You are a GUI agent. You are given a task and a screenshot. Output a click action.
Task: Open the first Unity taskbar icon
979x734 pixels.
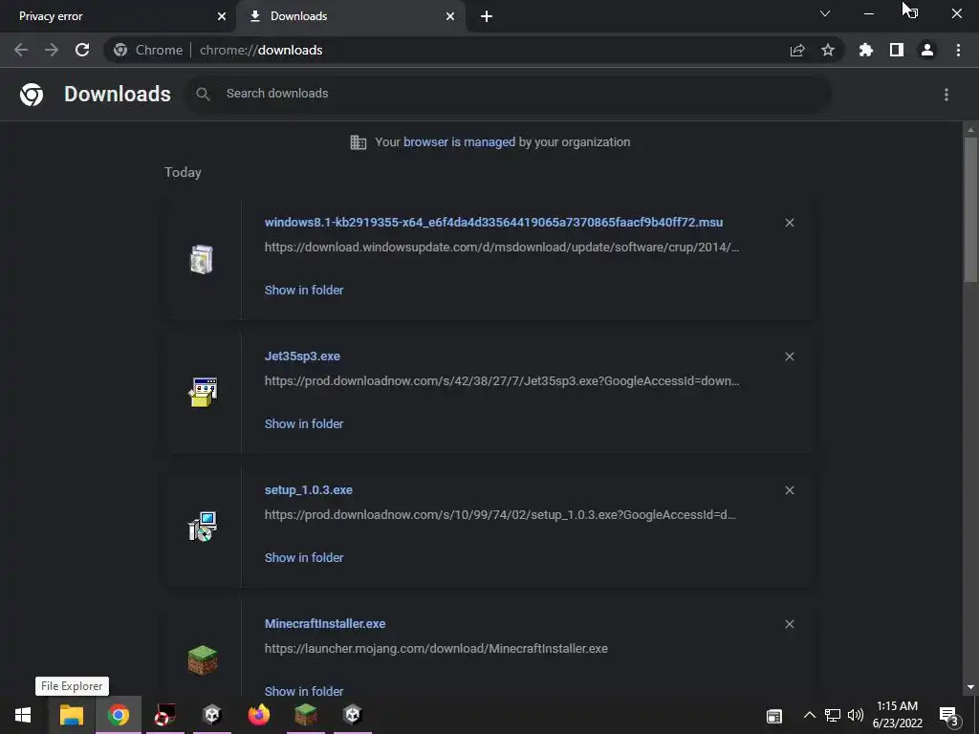point(211,715)
